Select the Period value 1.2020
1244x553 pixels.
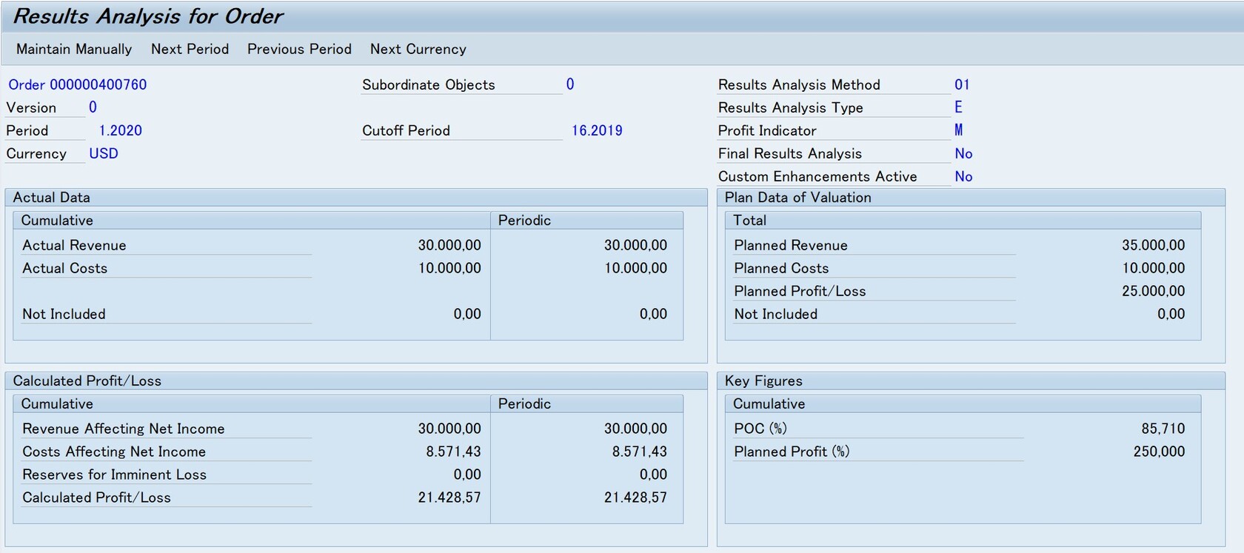(x=120, y=130)
